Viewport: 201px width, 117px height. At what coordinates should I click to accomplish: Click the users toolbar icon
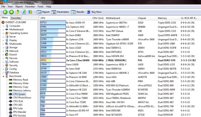tap(30, 12)
